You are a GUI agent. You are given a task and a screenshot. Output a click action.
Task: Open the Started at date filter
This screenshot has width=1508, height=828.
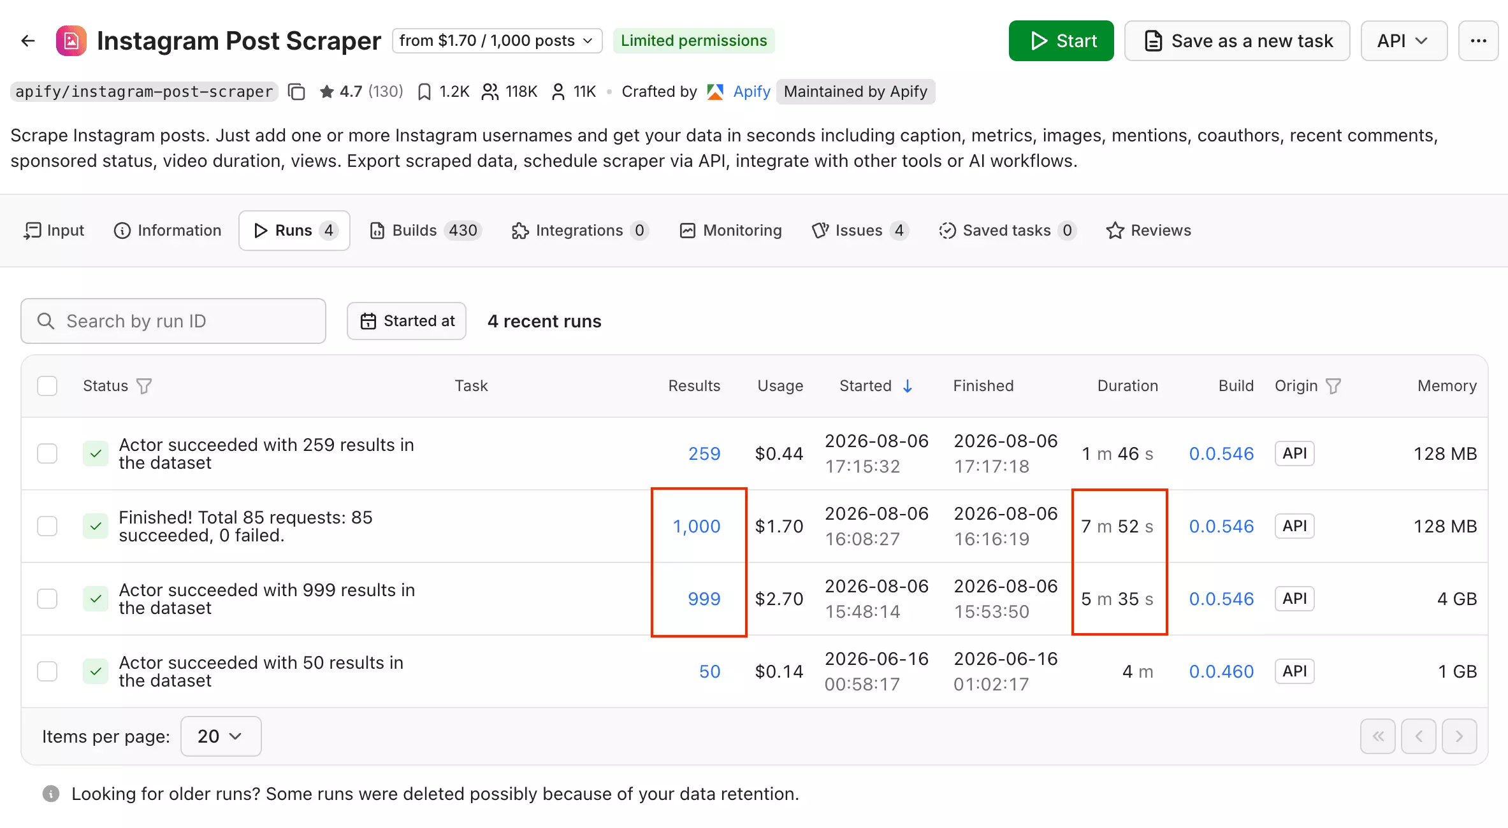pos(407,321)
